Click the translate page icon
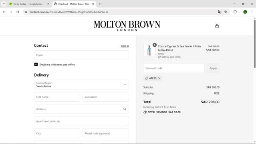 220,12
